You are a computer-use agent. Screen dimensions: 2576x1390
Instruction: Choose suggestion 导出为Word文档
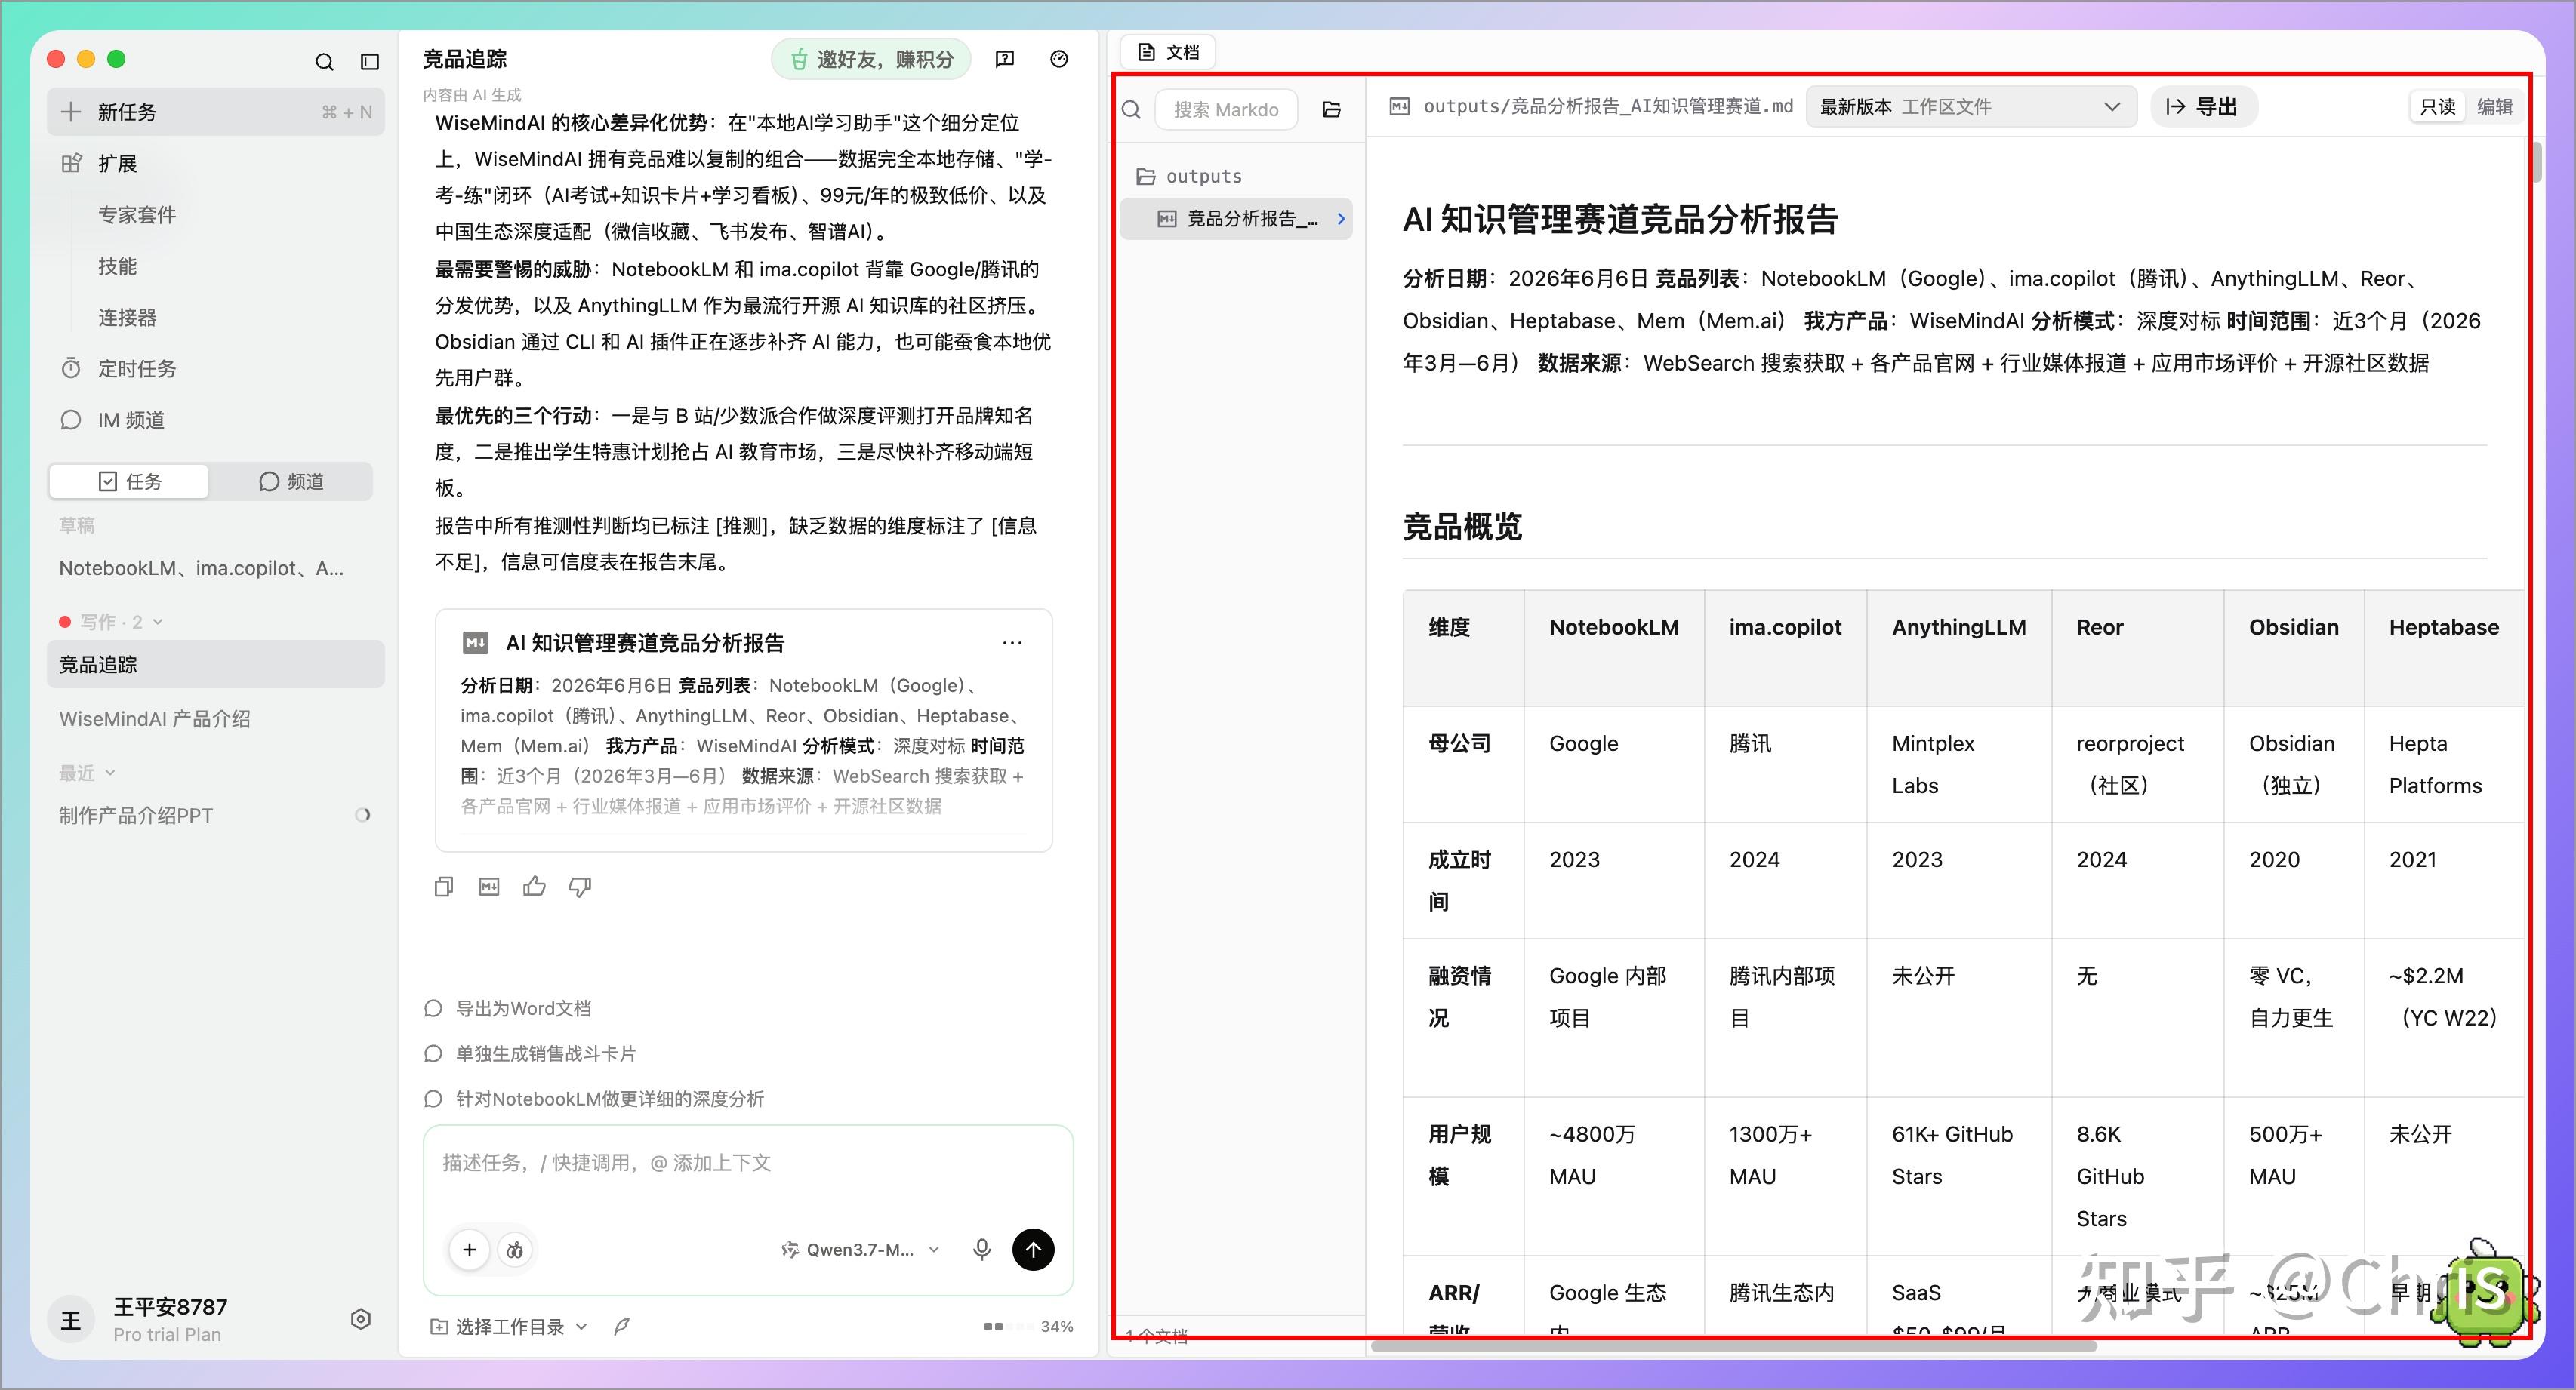pos(523,1008)
